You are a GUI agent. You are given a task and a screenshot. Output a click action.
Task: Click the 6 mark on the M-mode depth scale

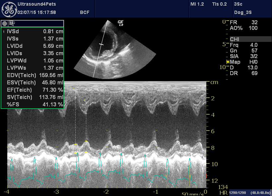click(x=213, y=131)
